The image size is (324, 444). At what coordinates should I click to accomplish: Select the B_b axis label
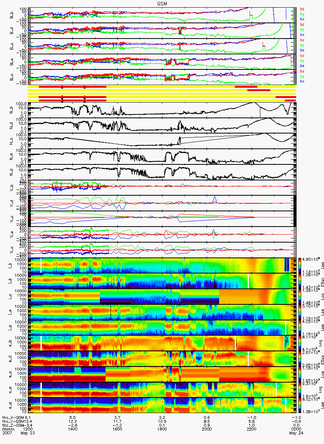coord(11,15)
